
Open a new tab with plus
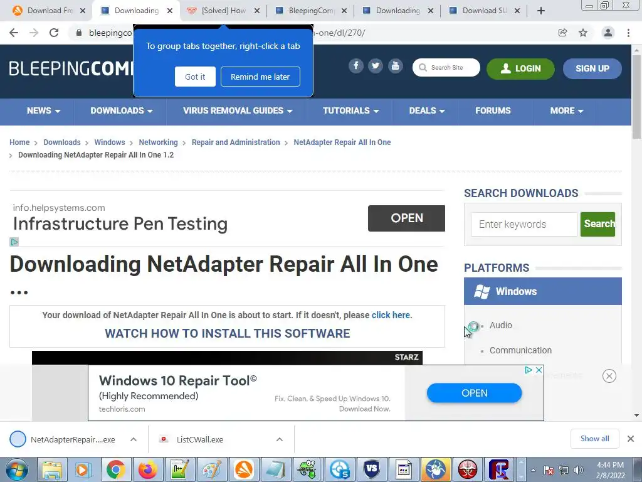pyautogui.click(x=541, y=11)
